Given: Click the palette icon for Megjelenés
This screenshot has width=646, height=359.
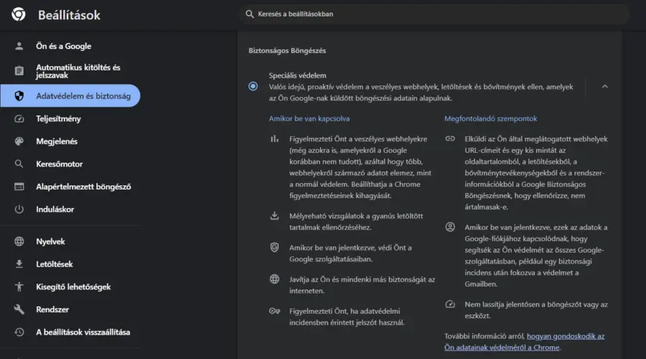Looking at the screenshot, I should [19, 141].
